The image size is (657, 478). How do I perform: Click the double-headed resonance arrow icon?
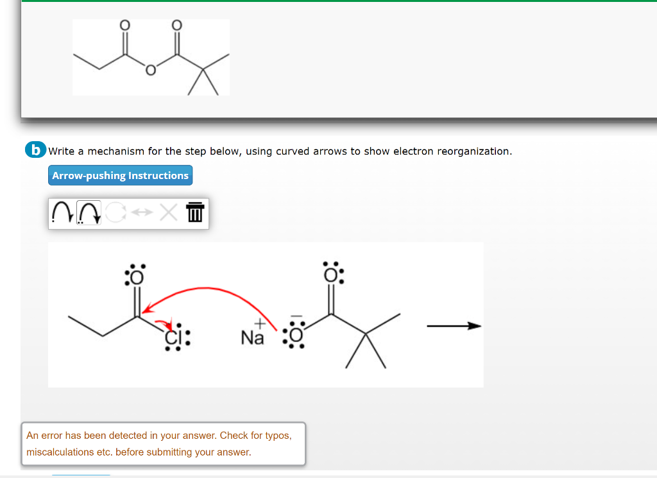[x=141, y=212]
